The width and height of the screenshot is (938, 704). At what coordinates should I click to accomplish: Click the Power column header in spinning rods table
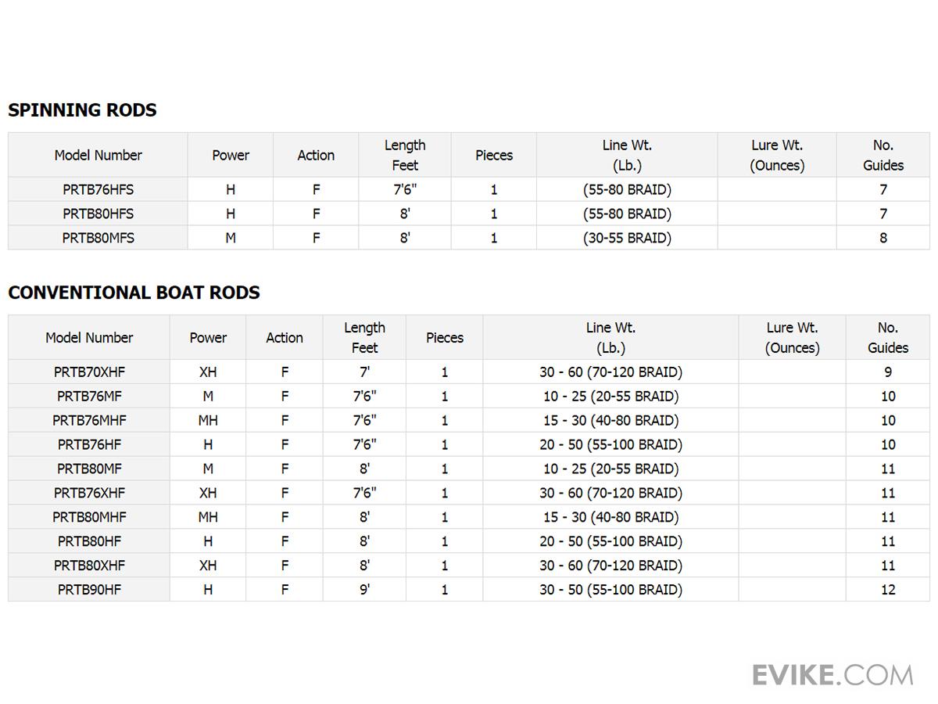point(231,155)
